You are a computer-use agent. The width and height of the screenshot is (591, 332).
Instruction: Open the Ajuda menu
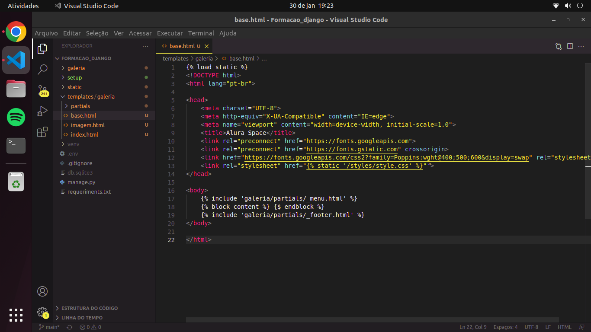(228, 33)
